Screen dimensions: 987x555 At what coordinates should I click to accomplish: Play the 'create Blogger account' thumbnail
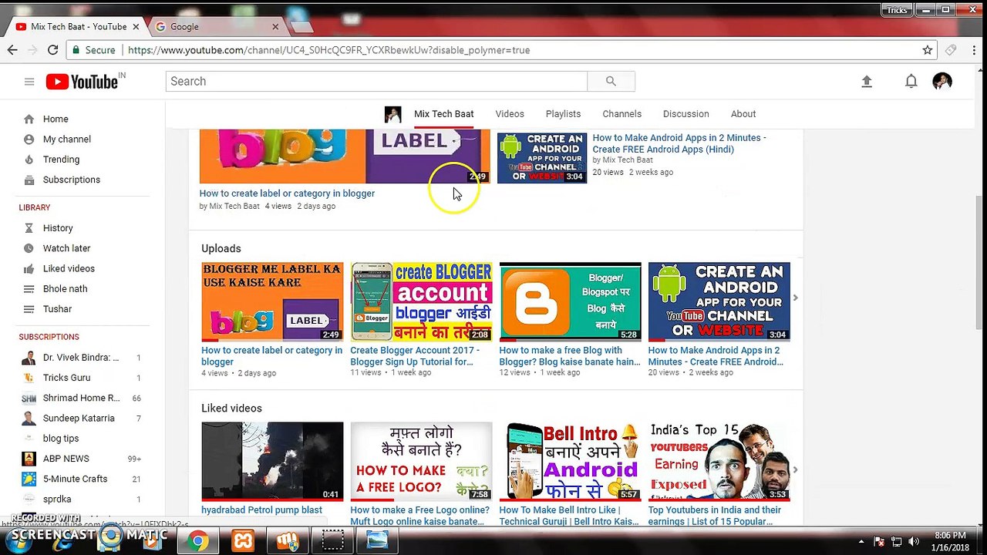(421, 301)
